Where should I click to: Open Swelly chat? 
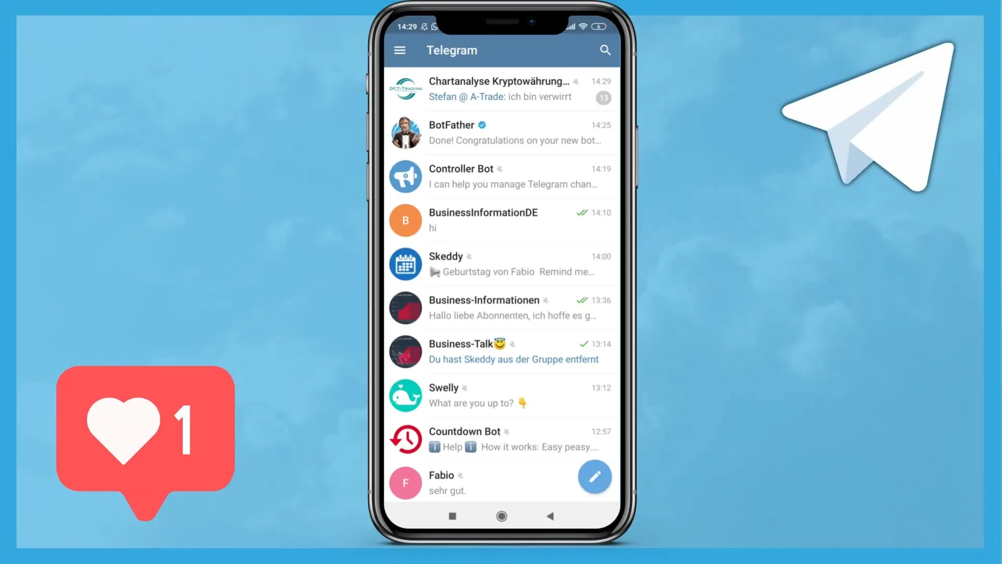coord(500,395)
